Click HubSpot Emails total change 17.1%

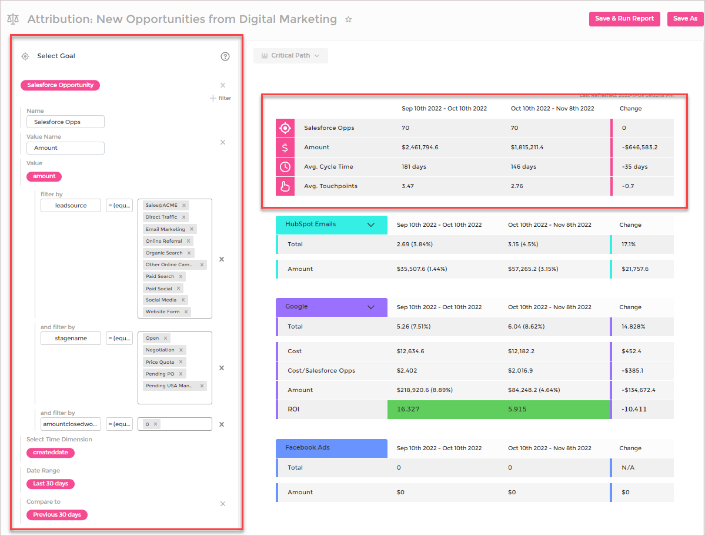(x=629, y=244)
